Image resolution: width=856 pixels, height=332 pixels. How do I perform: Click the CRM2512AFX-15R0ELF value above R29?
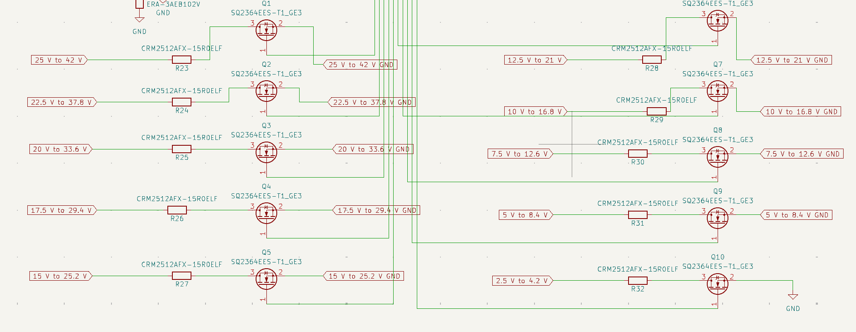click(656, 100)
